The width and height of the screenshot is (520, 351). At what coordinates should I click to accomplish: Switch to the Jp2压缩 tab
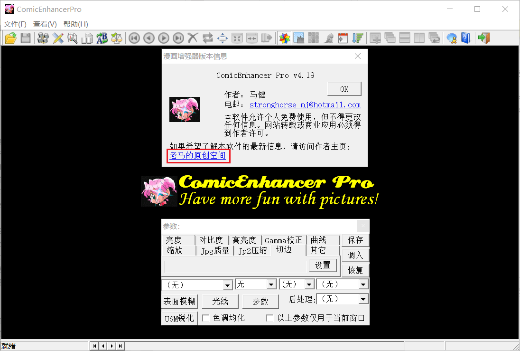253,250
